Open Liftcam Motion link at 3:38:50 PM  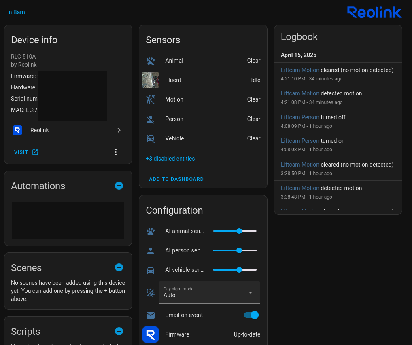point(300,165)
